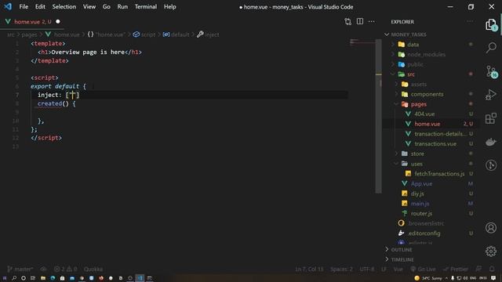Click the Quokka status bar item
This screenshot has height=282, width=502.
pyautogui.click(x=93, y=269)
